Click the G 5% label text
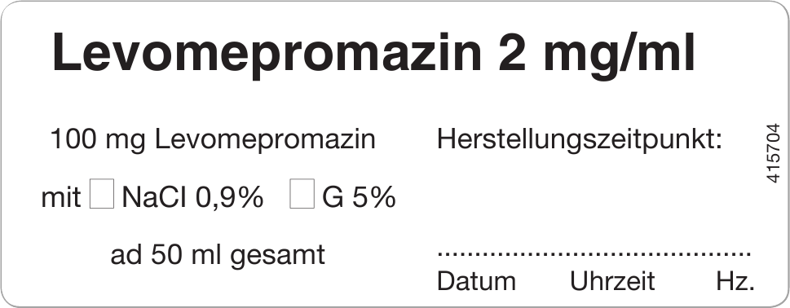Image resolution: width=790 pixels, height=308 pixels. pos(359,197)
